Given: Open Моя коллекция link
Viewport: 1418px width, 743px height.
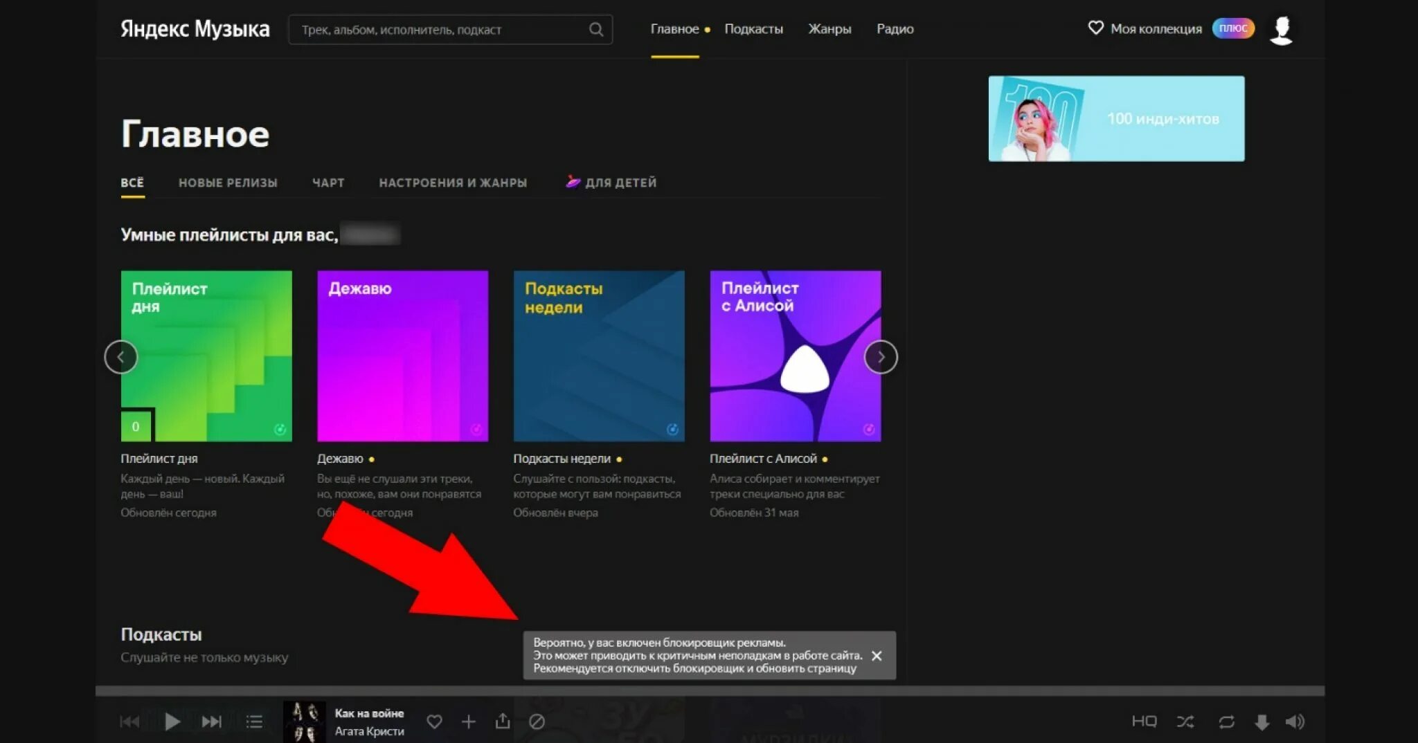Looking at the screenshot, I should pyautogui.click(x=1156, y=28).
